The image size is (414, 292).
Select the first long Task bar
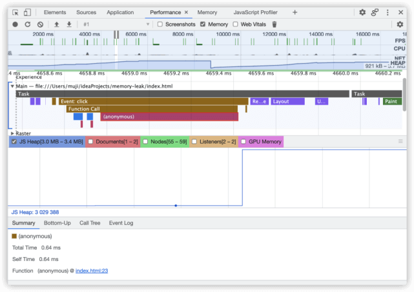click(182, 94)
